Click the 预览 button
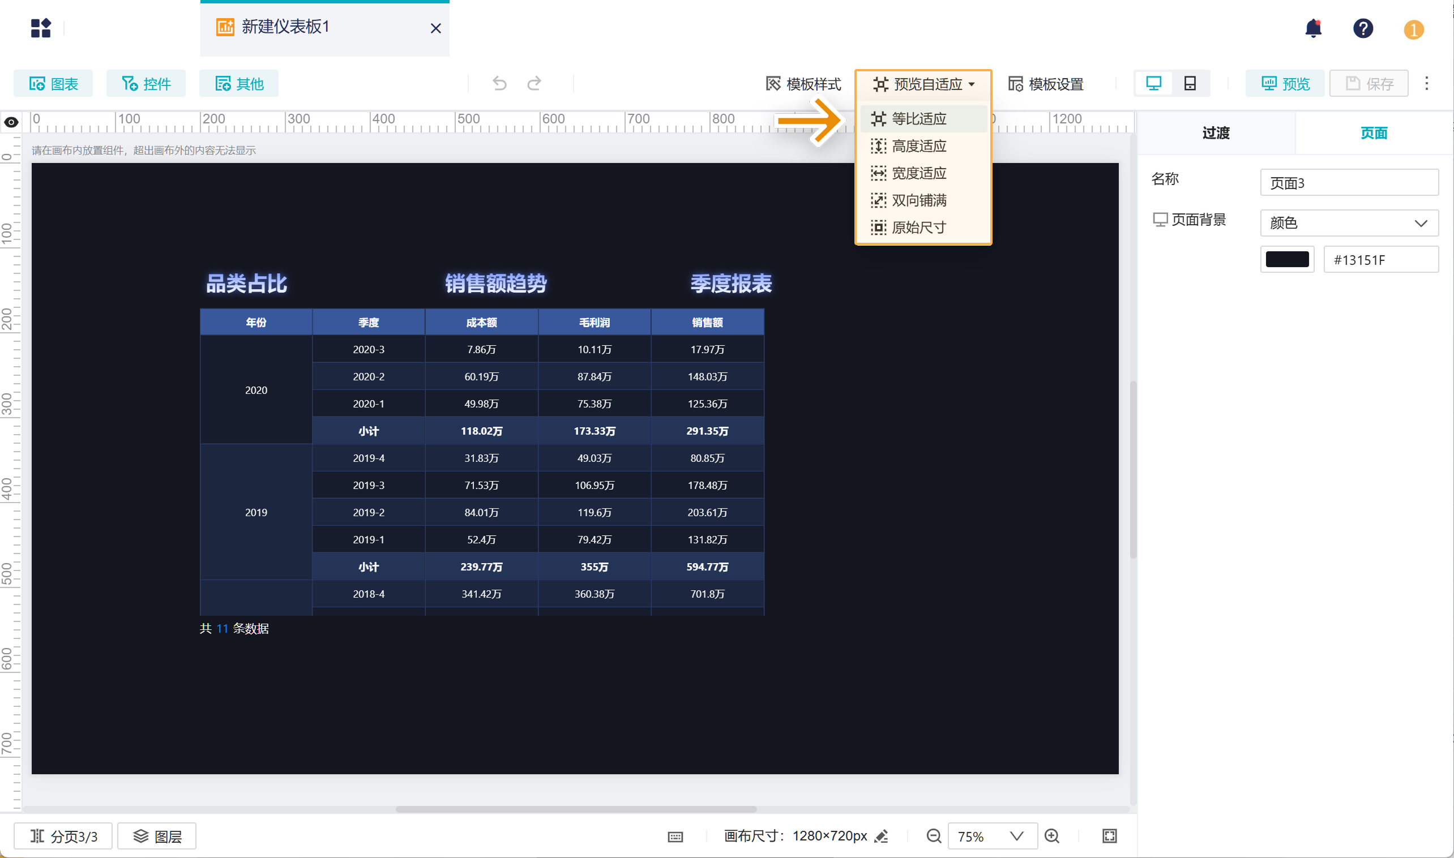The image size is (1454, 858). [x=1285, y=84]
